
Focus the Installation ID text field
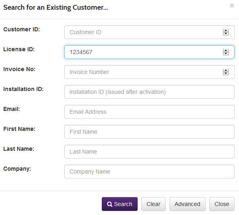(149, 92)
